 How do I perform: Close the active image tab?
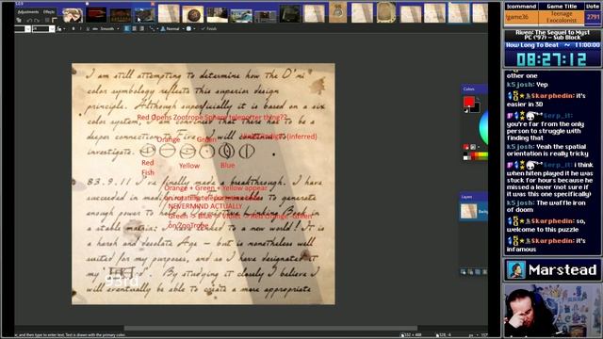point(153,4)
